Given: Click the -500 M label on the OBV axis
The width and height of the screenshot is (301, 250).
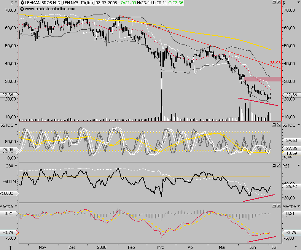Looking at the screenshot, I should pyautogui.click(x=10, y=182).
